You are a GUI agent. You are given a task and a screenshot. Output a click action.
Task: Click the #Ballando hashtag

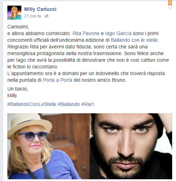[69, 104]
